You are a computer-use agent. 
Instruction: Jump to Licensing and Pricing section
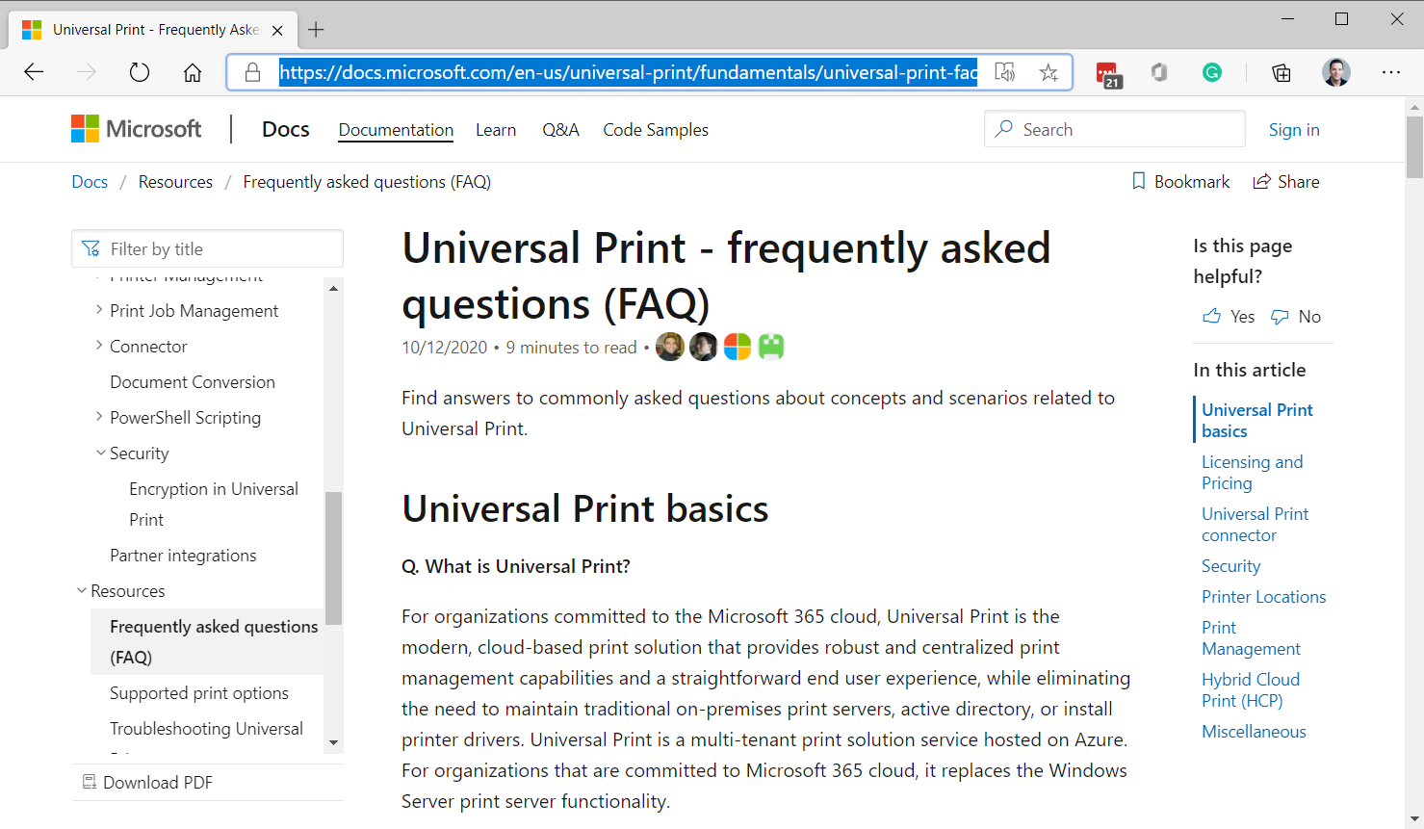click(1252, 473)
